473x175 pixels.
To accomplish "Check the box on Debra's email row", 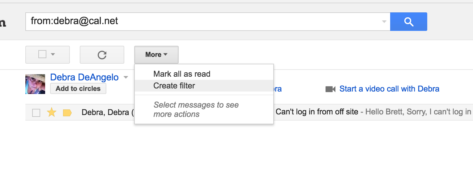I will point(36,113).
